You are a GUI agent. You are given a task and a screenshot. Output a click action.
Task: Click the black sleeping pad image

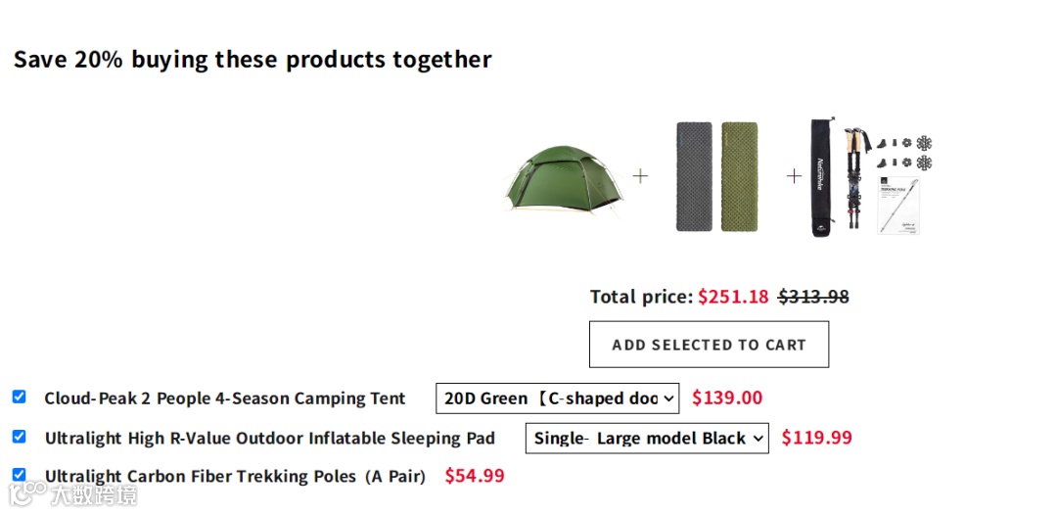[x=694, y=177]
